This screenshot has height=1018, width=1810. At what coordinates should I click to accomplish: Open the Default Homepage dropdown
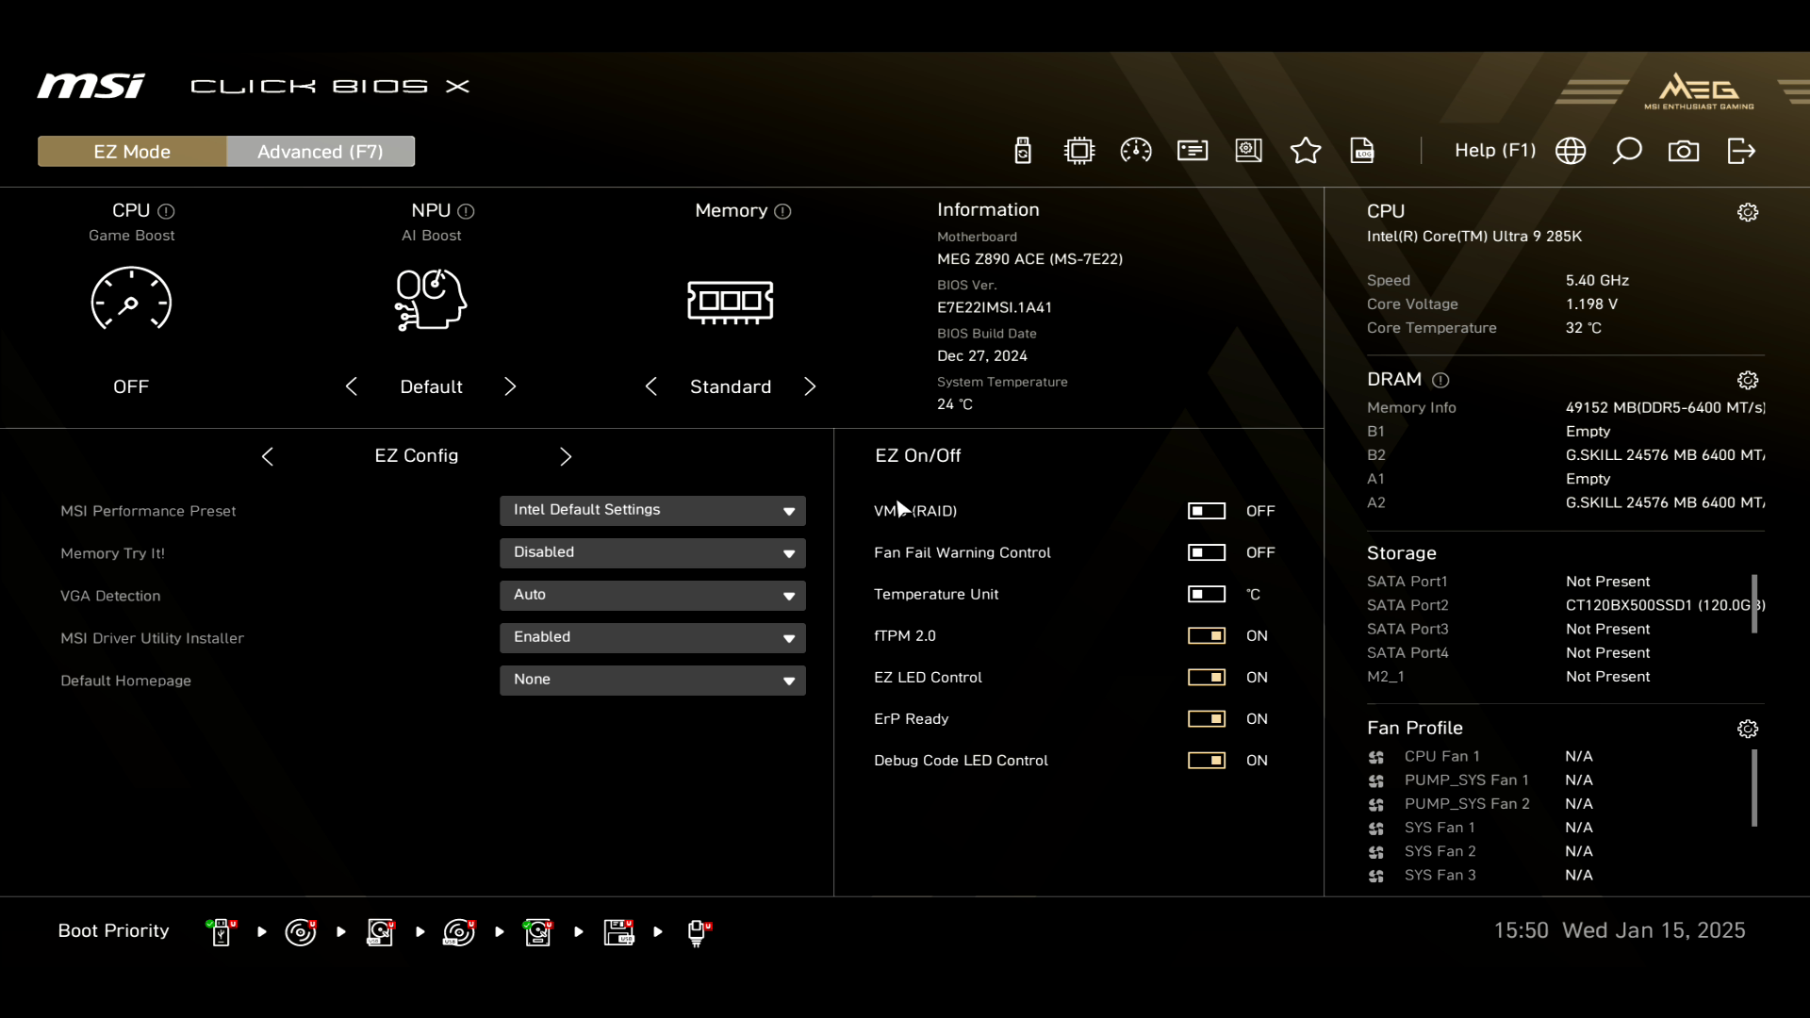[652, 681]
